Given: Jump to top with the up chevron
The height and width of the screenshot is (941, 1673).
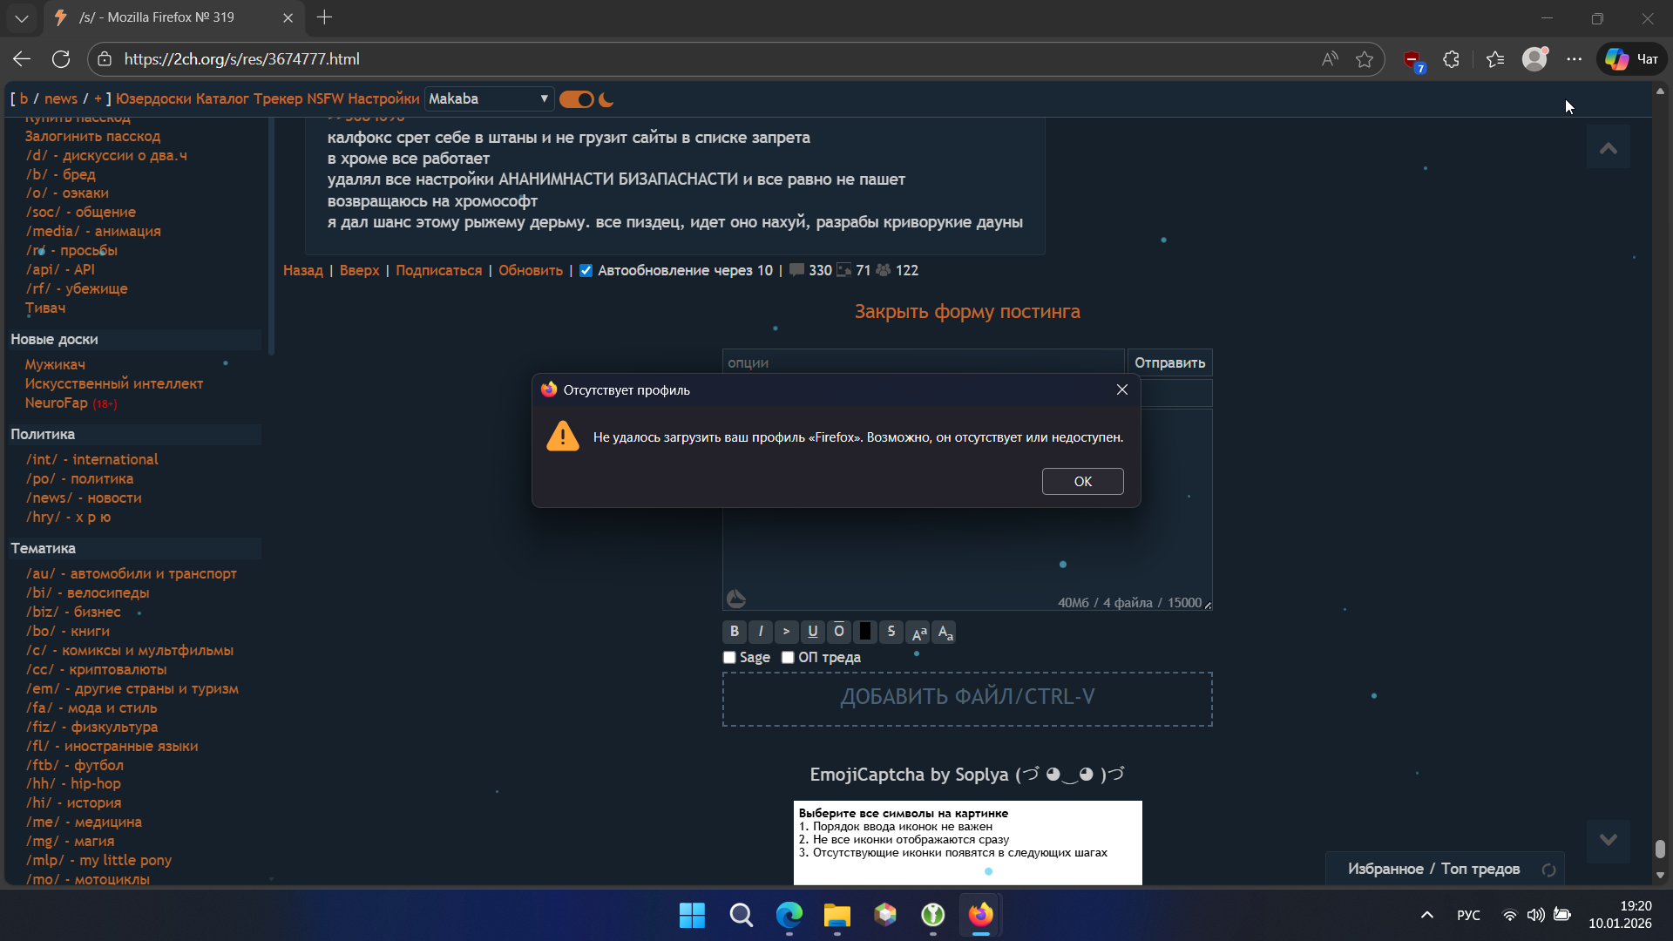Looking at the screenshot, I should tap(1608, 149).
